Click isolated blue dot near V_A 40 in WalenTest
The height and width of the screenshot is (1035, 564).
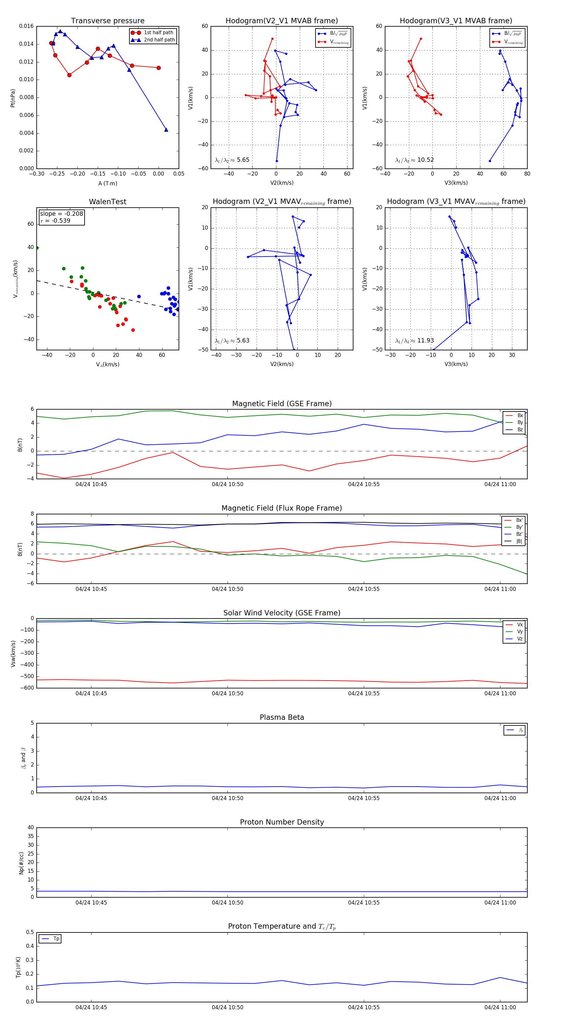pos(139,296)
